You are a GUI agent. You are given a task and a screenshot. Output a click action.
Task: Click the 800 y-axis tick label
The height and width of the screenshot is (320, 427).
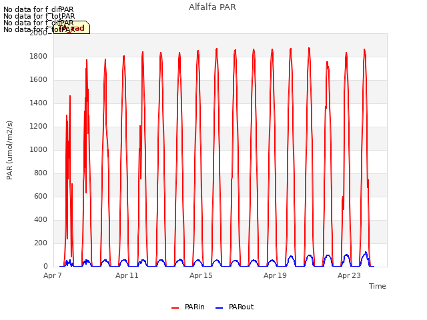pyautogui.click(x=41, y=173)
